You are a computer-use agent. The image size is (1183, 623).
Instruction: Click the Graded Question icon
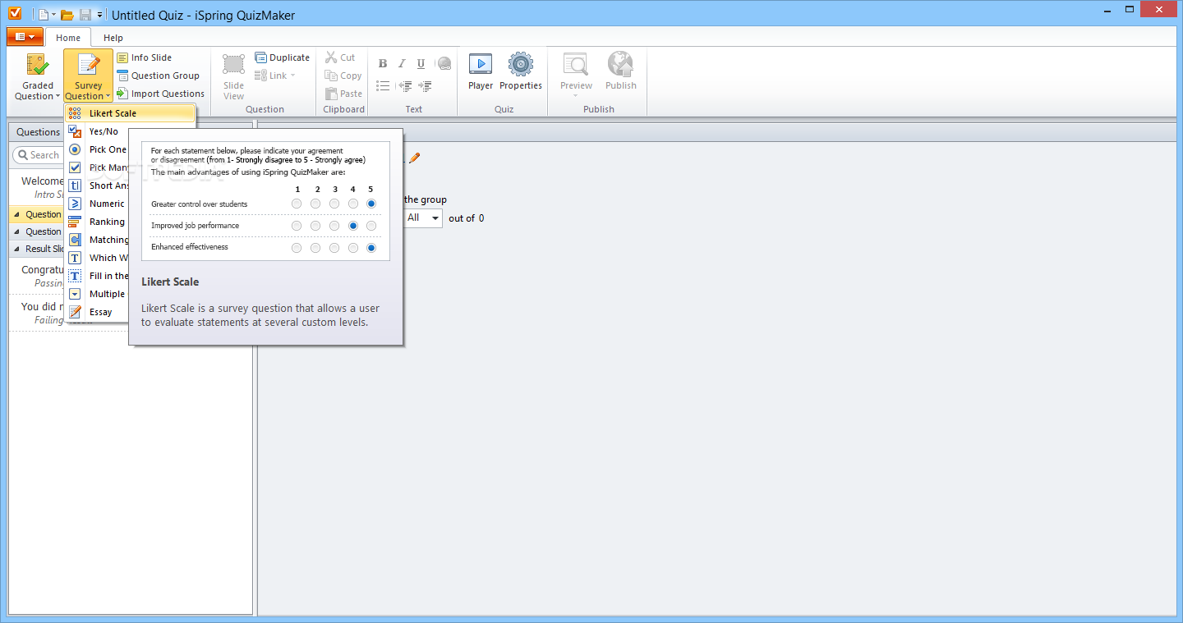pos(38,66)
